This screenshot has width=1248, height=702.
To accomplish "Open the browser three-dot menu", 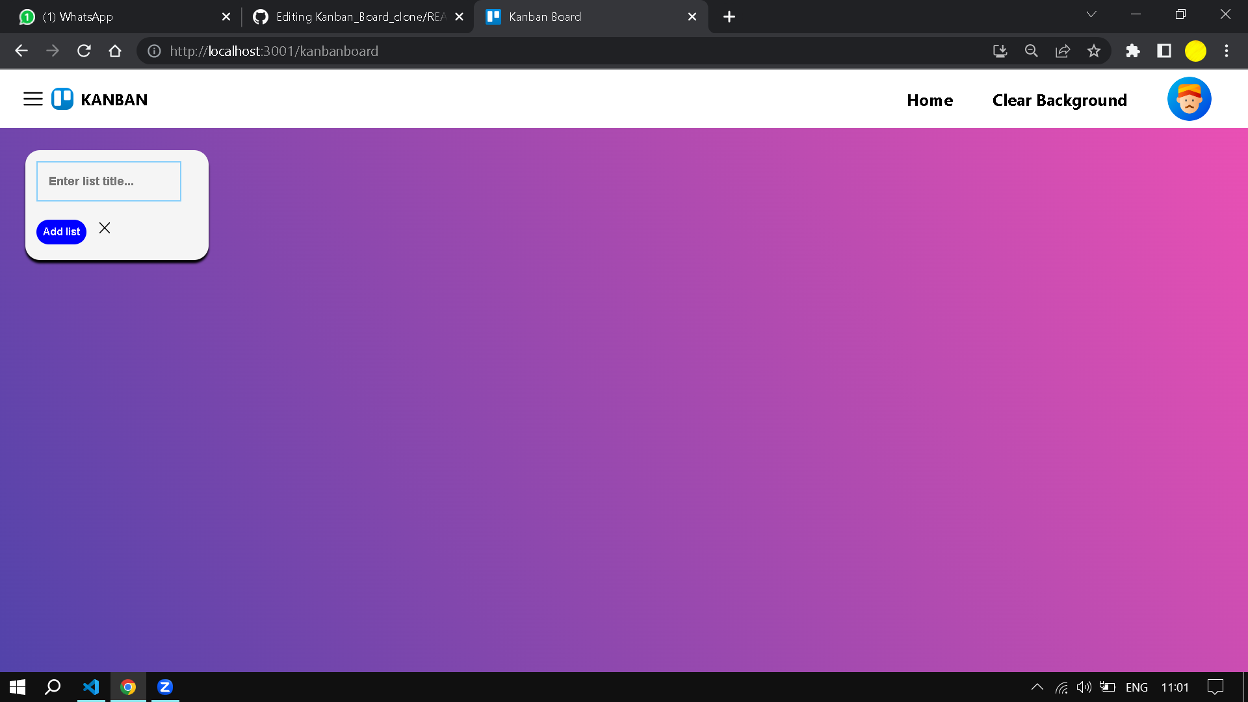I will click(1227, 51).
